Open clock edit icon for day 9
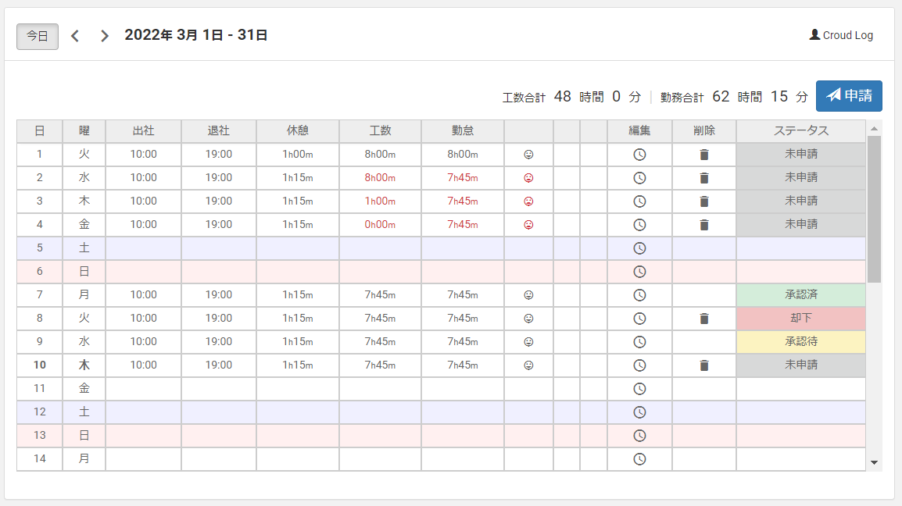The width and height of the screenshot is (902, 506). 639,341
